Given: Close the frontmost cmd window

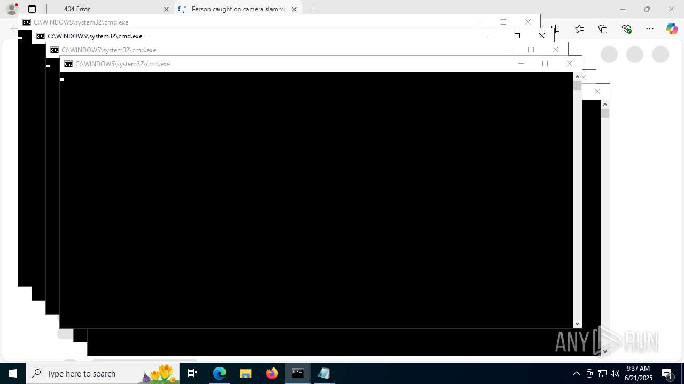Looking at the screenshot, I should (x=570, y=64).
